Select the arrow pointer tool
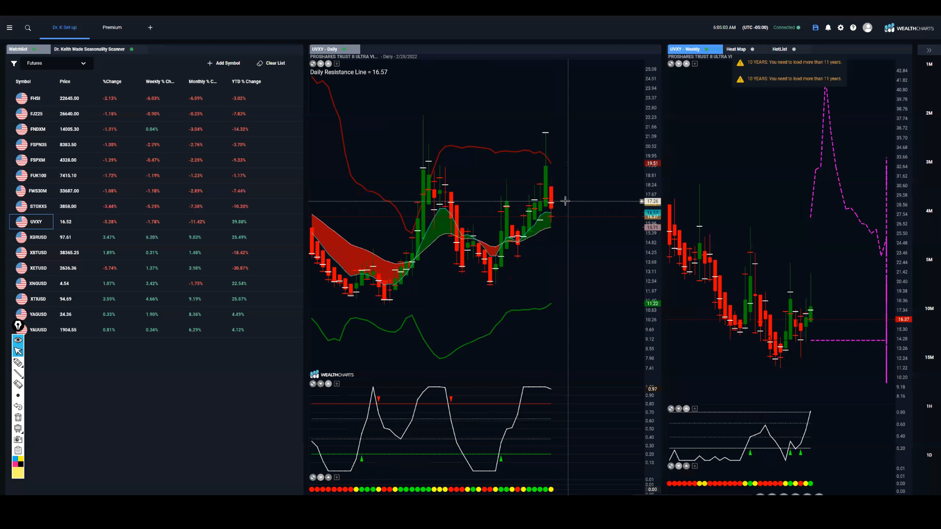Image resolution: width=941 pixels, height=529 pixels. tap(18, 351)
